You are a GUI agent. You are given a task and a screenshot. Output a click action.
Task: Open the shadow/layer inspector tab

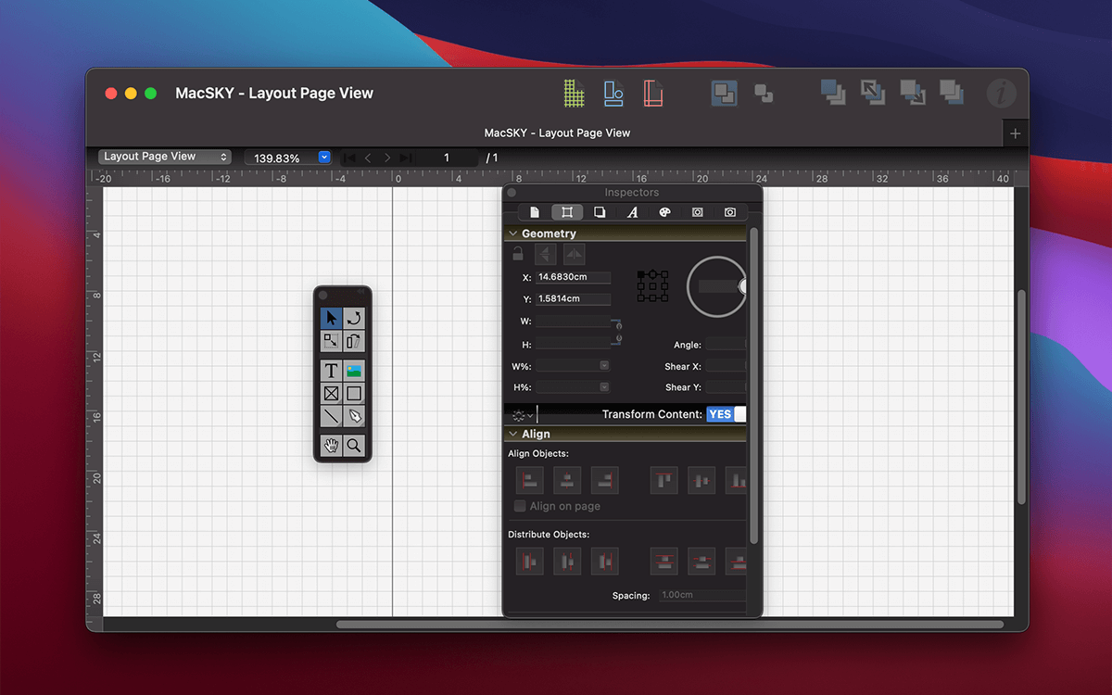tap(600, 212)
